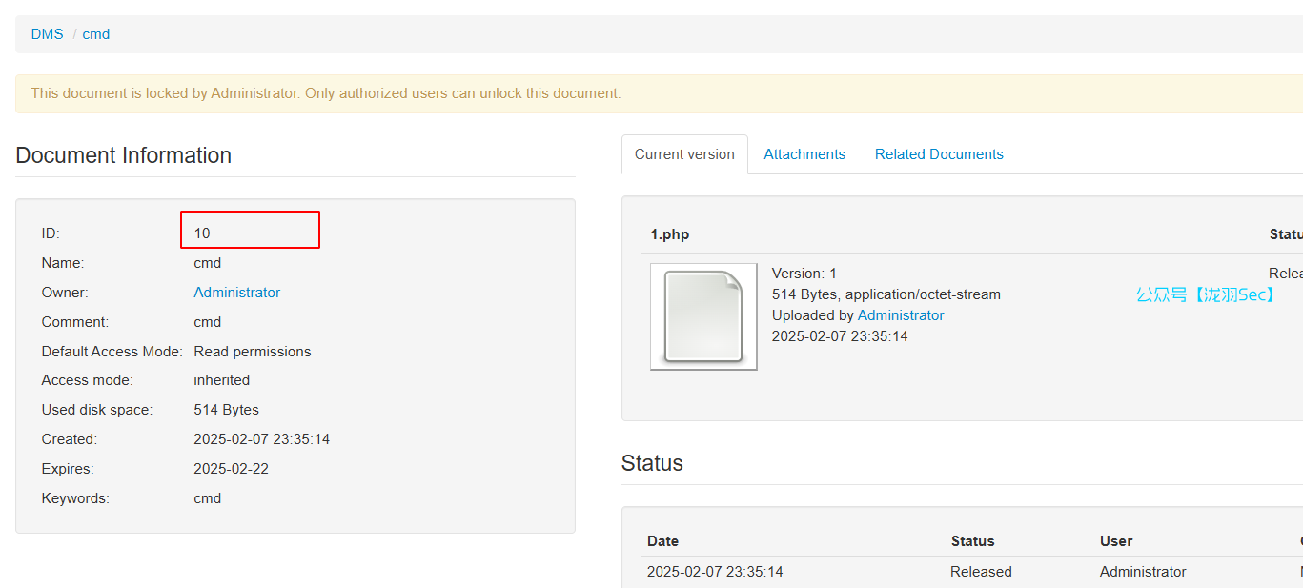Click the Date column header

pyautogui.click(x=662, y=541)
